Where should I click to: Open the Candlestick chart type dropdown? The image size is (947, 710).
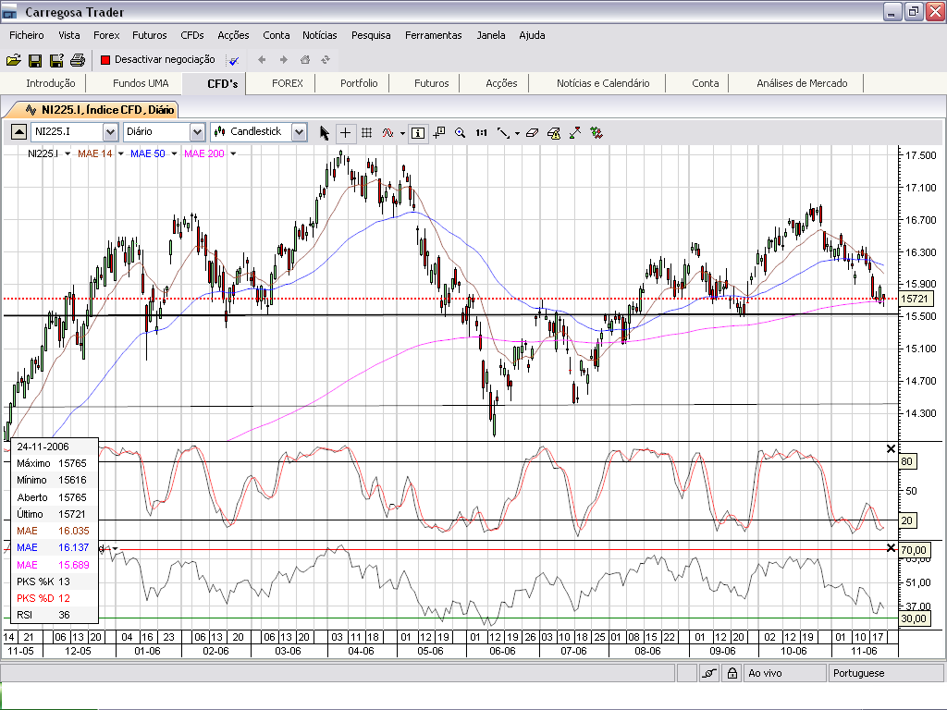tap(299, 132)
